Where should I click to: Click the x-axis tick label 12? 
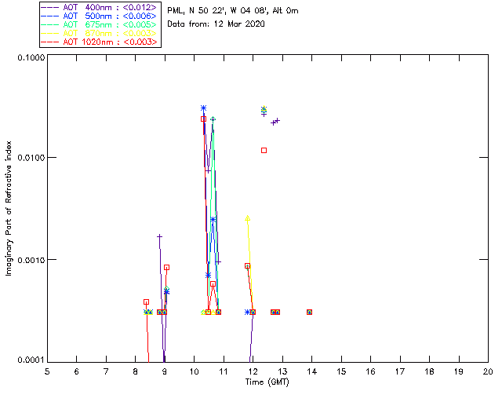(253, 371)
